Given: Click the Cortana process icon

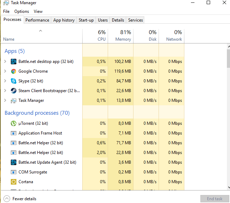Looking at the screenshot, I should [x=14, y=182].
